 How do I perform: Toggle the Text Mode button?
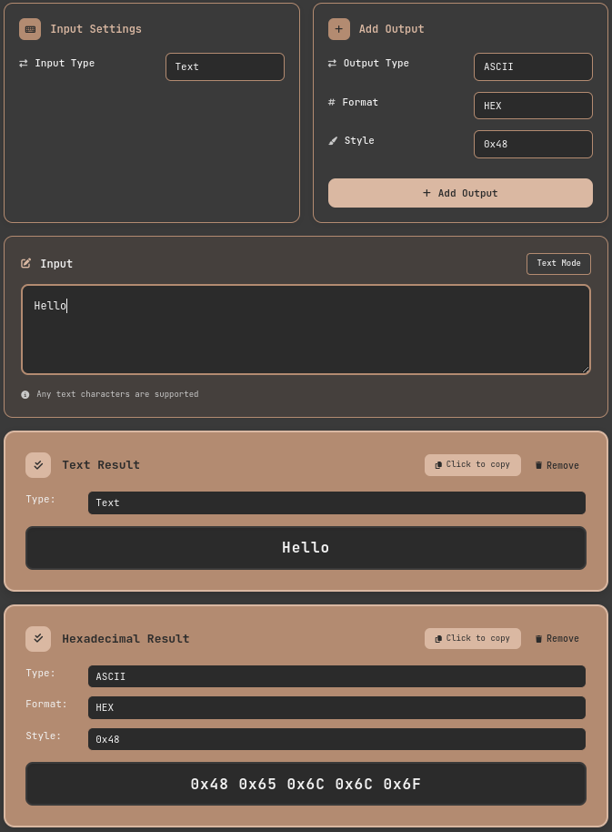coord(558,264)
